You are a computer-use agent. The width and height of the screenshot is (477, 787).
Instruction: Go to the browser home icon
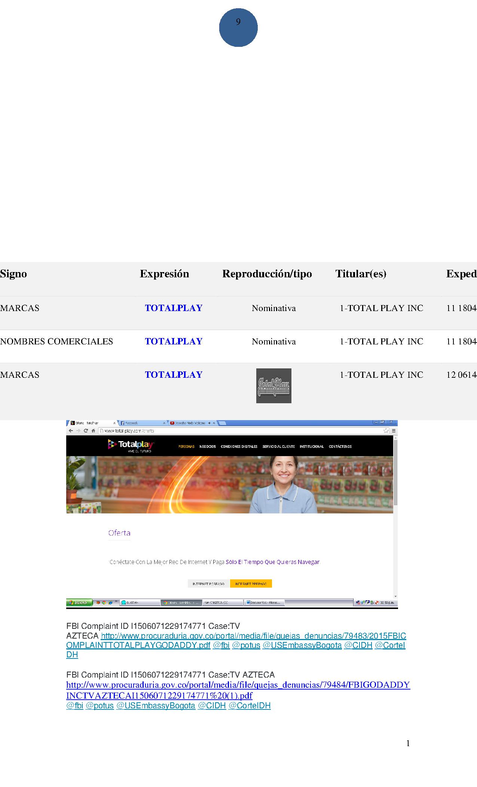pyautogui.click(x=93, y=431)
